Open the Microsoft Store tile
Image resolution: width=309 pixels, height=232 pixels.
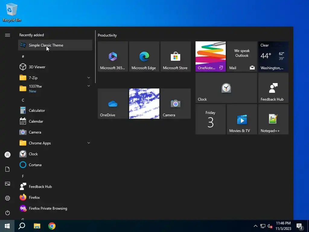pyautogui.click(x=176, y=56)
